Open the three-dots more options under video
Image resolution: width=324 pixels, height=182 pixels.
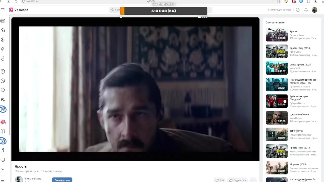(253, 180)
